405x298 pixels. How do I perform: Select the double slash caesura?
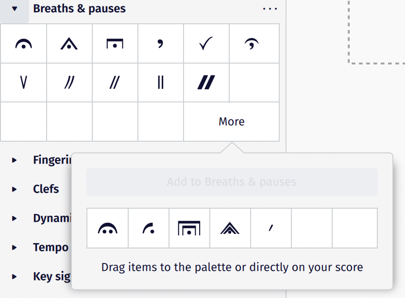click(x=69, y=83)
